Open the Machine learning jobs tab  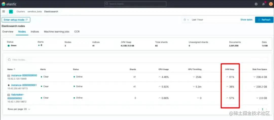[x=57, y=32]
